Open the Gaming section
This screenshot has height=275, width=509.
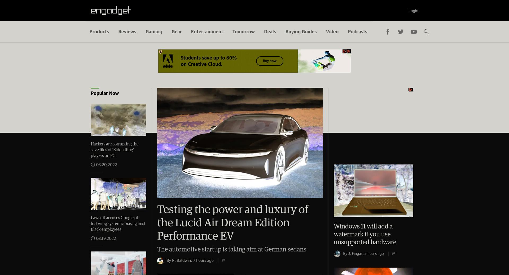click(x=154, y=32)
